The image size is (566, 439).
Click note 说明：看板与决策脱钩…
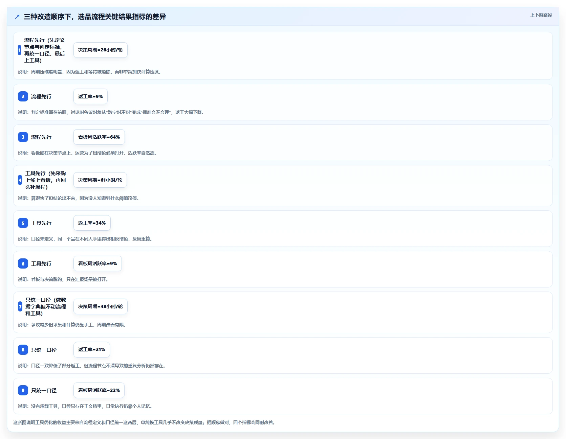64,279
